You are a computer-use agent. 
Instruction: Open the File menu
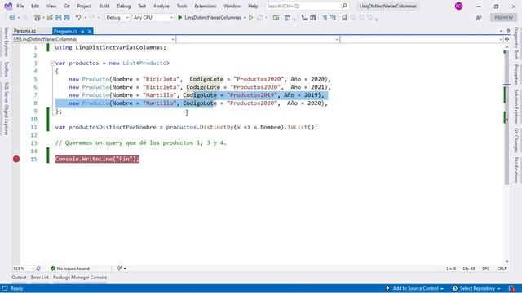pyautogui.click(x=20, y=6)
